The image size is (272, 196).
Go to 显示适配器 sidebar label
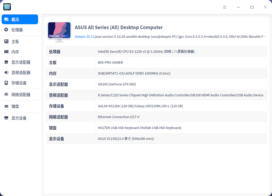click(x=21, y=62)
